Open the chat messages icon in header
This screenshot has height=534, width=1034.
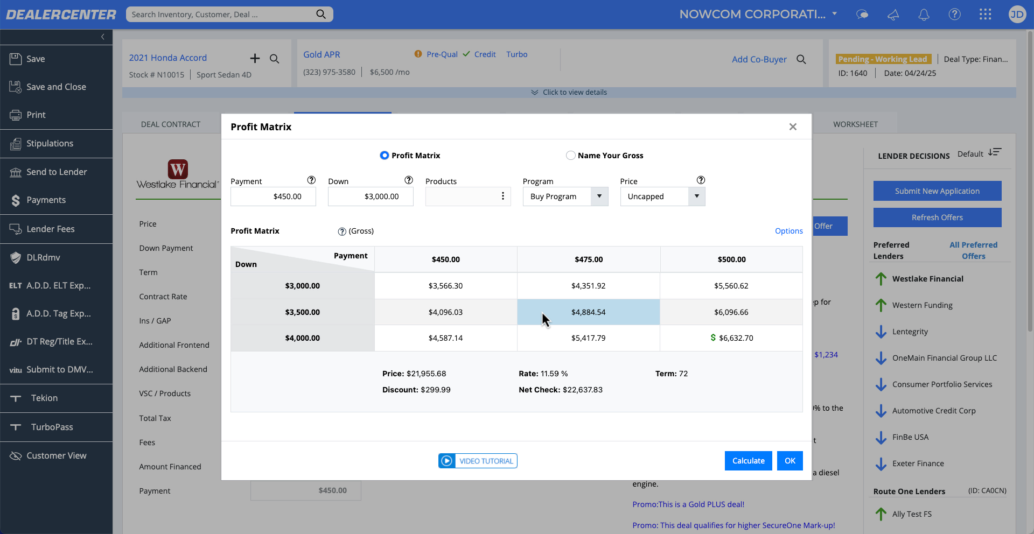[862, 15]
